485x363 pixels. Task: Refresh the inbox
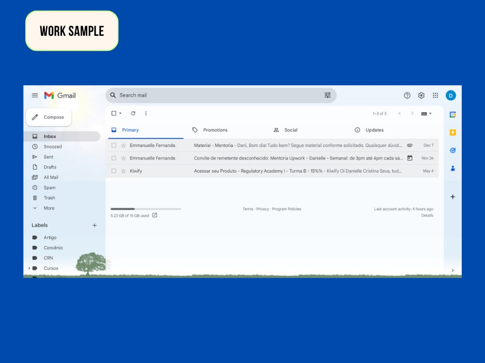(133, 113)
